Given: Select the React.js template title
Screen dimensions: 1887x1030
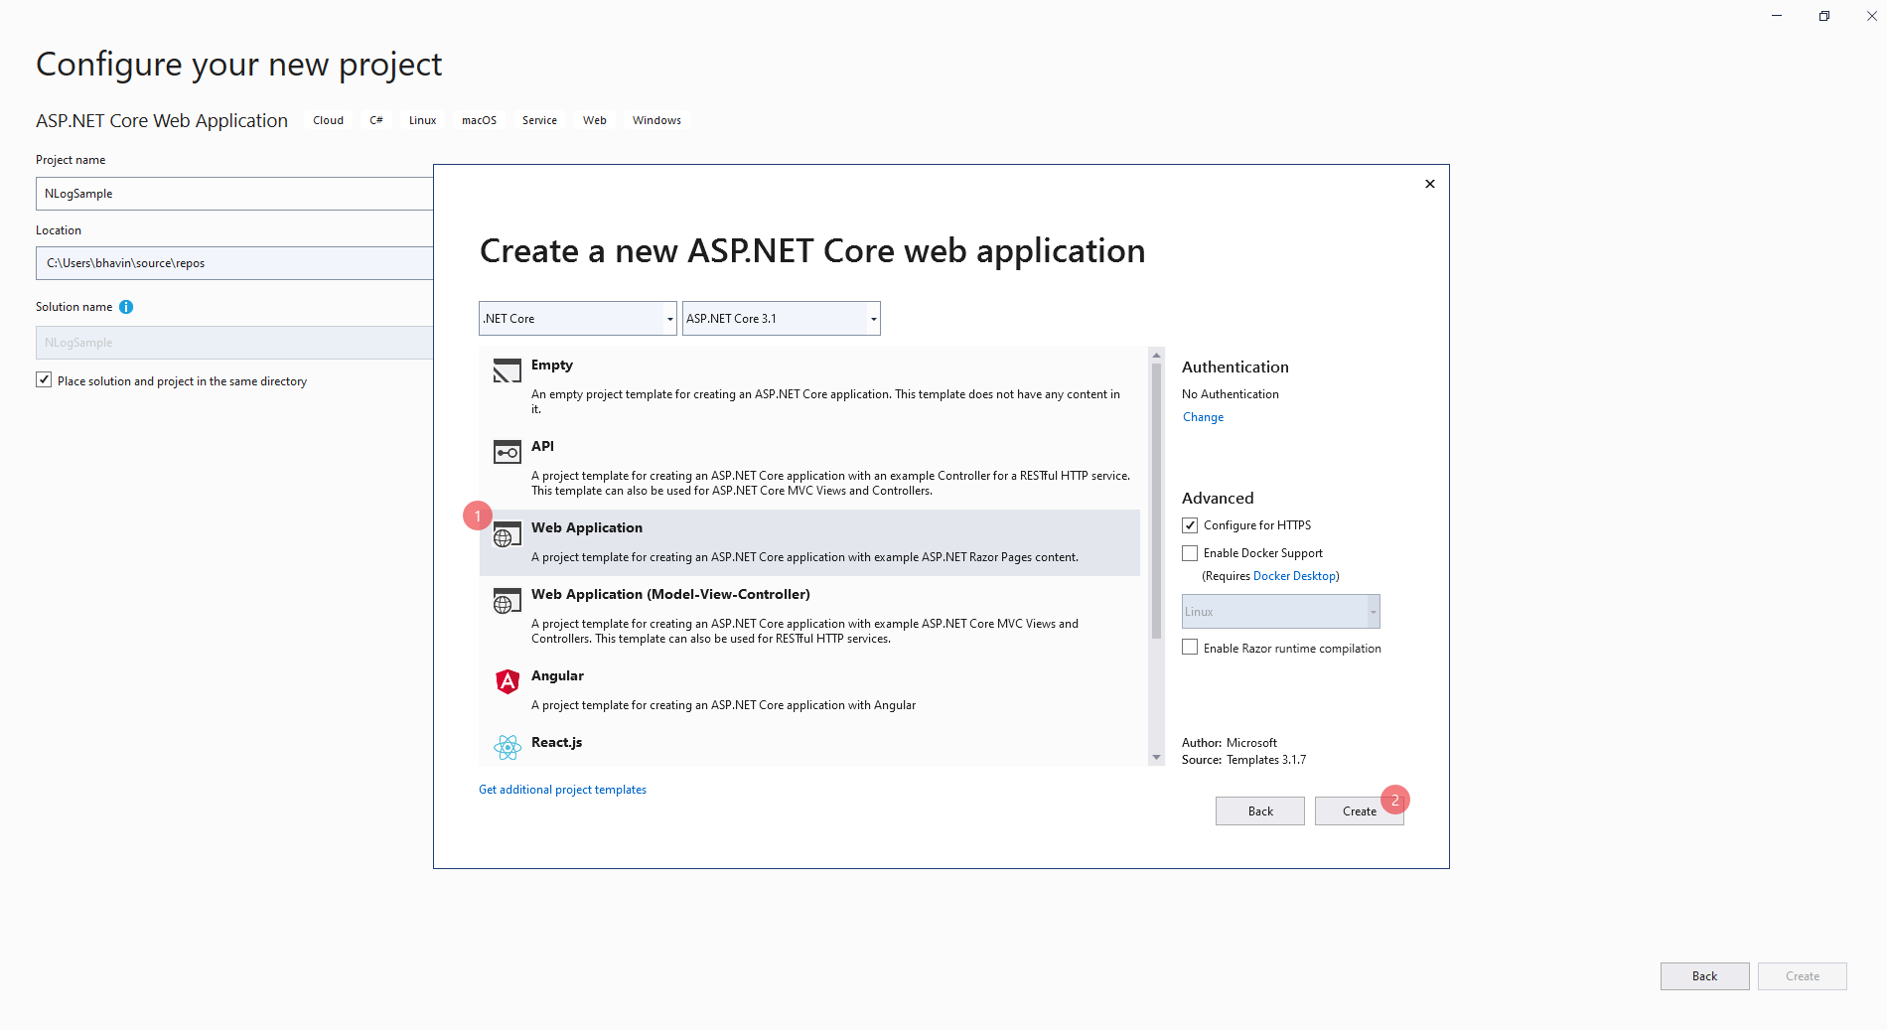Looking at the screenshot, I should (x=556, y=742).
